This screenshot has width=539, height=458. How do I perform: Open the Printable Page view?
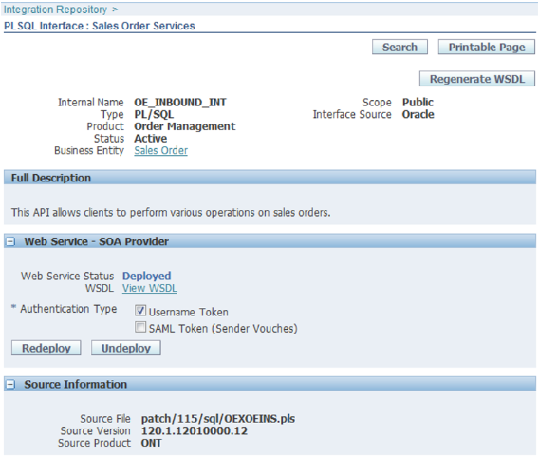(487, 47)
